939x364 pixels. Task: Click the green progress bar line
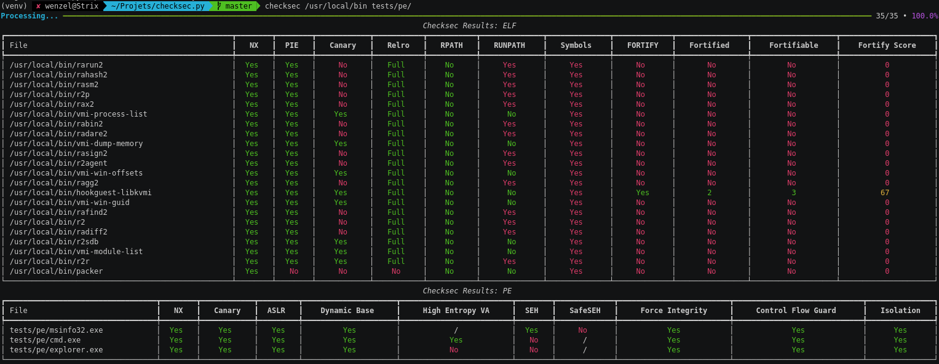pos(467,16)
